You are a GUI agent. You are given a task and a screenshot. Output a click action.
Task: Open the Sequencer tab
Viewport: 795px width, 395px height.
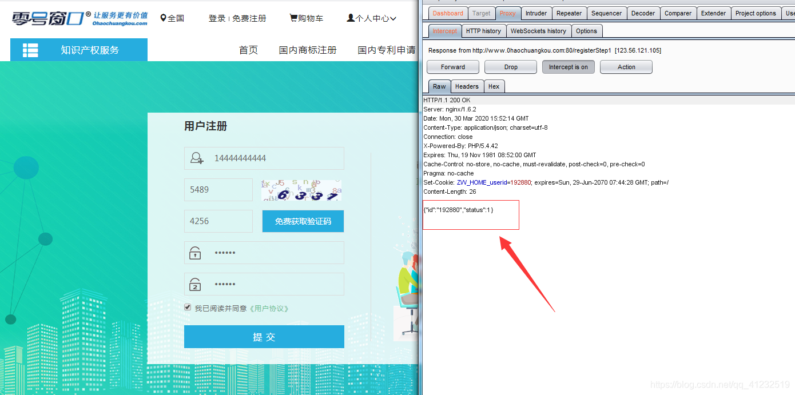(x=606, y=13)
